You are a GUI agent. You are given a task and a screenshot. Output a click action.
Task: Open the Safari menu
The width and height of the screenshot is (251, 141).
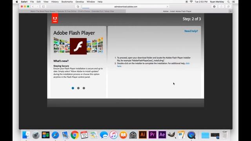[x=24, y=2]
